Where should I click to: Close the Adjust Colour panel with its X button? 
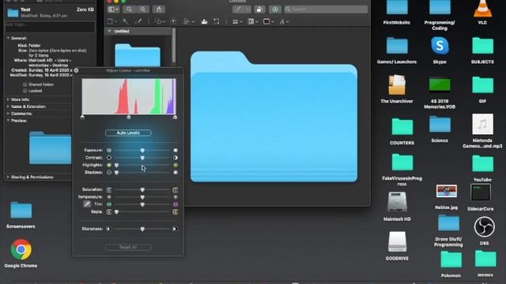pos(76,70)
